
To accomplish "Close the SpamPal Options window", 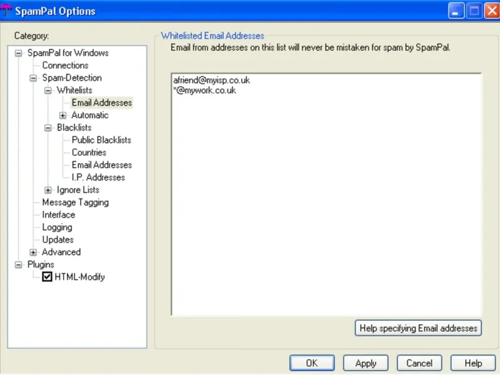I will [492, 11].
